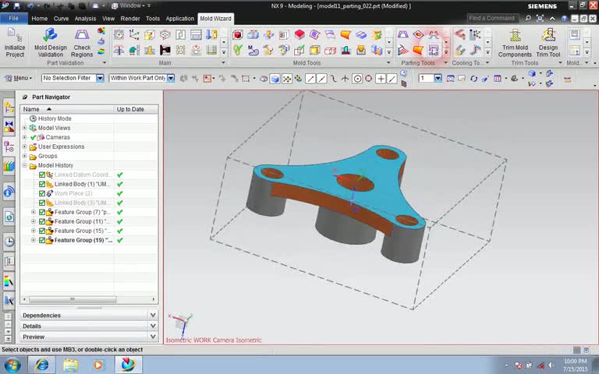Open the History clock sidebar tab

[x=9, y=242]
